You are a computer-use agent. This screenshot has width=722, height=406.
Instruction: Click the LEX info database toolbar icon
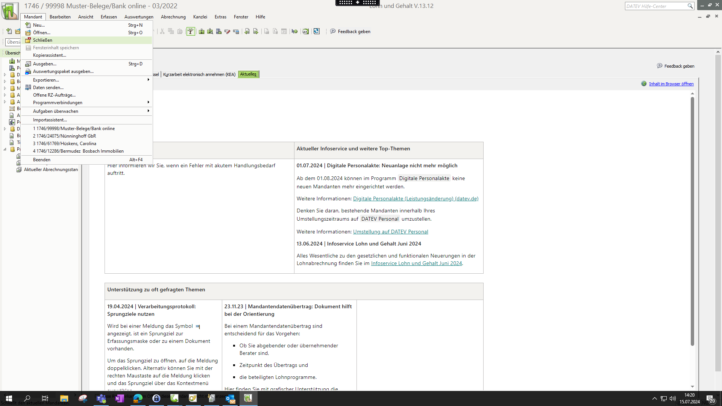point(305,32)
